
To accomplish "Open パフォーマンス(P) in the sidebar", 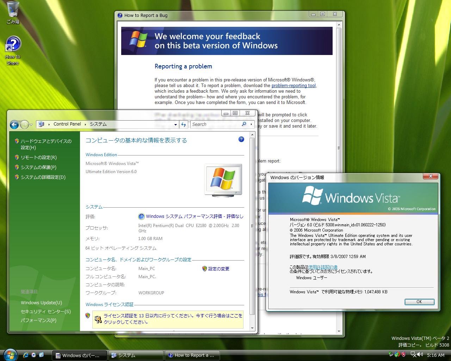I will (x=38, y=320).
